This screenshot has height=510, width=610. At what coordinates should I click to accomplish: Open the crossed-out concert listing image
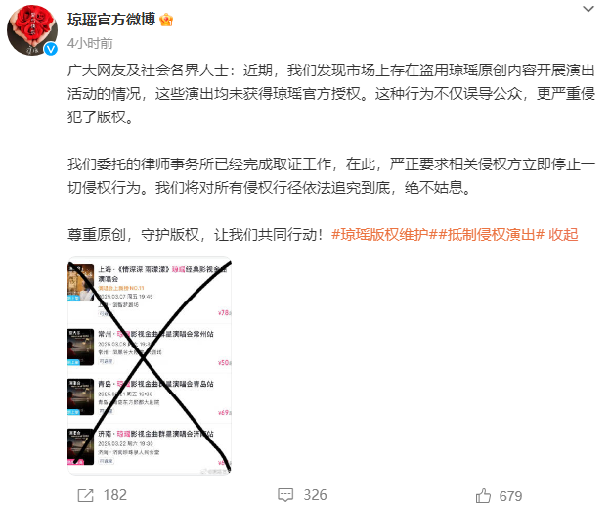click(x=150, y=366)
